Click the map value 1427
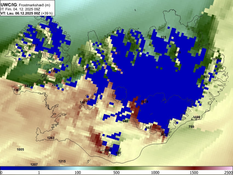The width and height of the screenshot is (233, 175). (83, 102)
